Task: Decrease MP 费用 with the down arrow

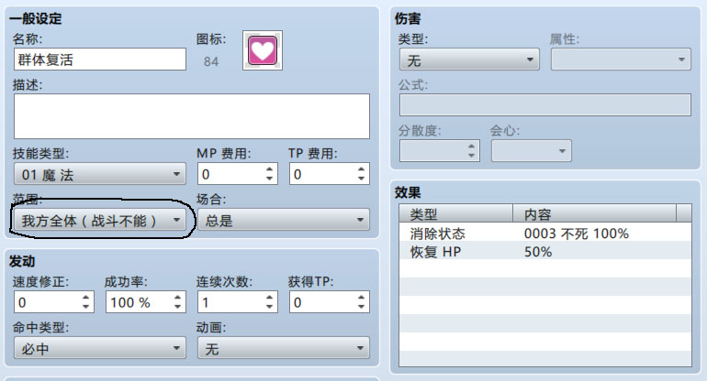Action: pyautogui.click(x=270, y=179)
